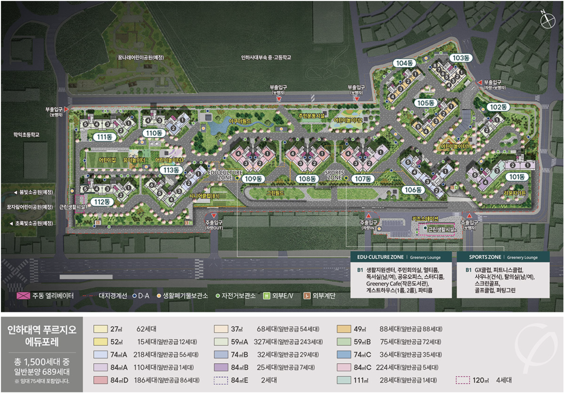This screenshot has height=394, width=565.
Task: Click the 108동 building label
Action: click(x=307, y=179)
